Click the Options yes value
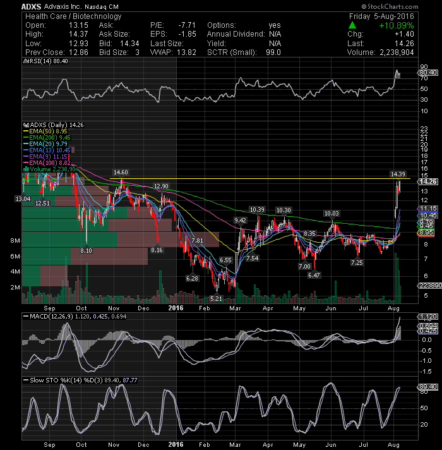The width and height of the screenshot is (442, 450). [275, 25]
